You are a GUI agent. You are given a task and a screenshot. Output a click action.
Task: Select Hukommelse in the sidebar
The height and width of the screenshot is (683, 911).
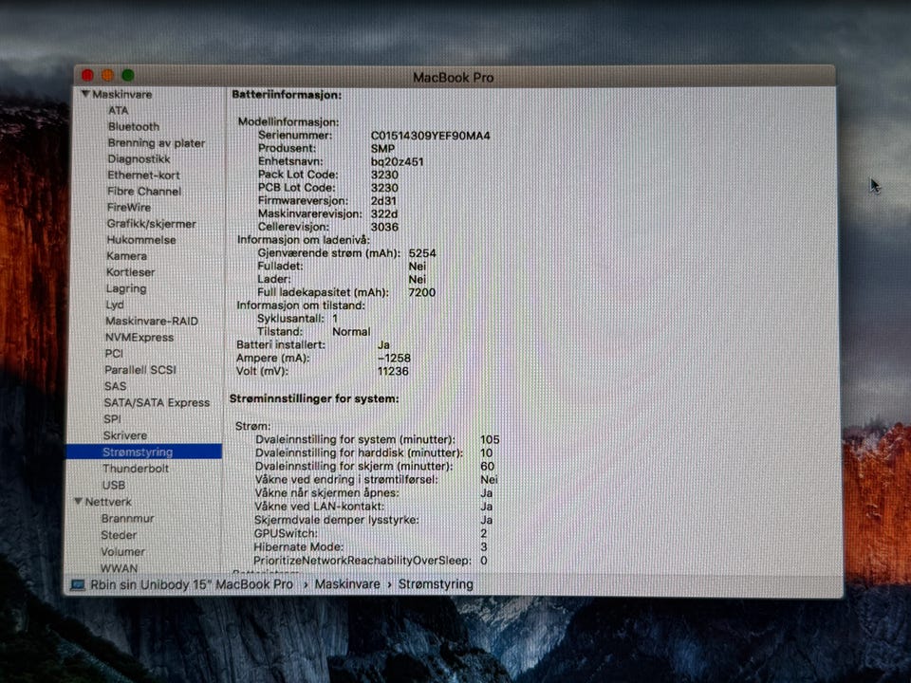pyautogui.click(x=141, y=240)
